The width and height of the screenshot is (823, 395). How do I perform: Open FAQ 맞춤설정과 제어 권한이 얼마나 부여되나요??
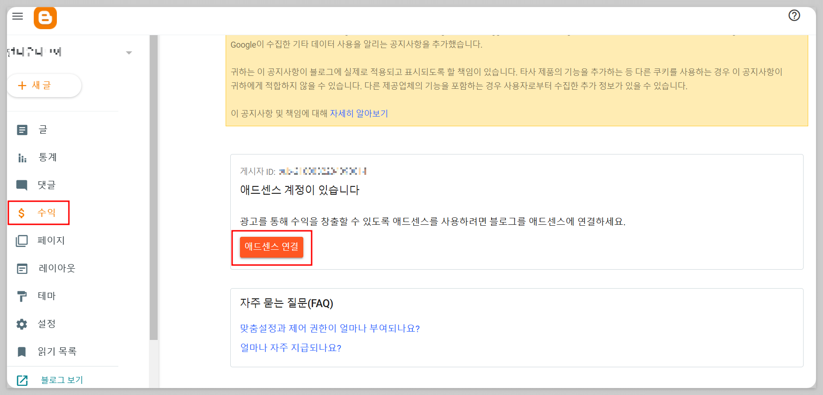click(330, 328)
